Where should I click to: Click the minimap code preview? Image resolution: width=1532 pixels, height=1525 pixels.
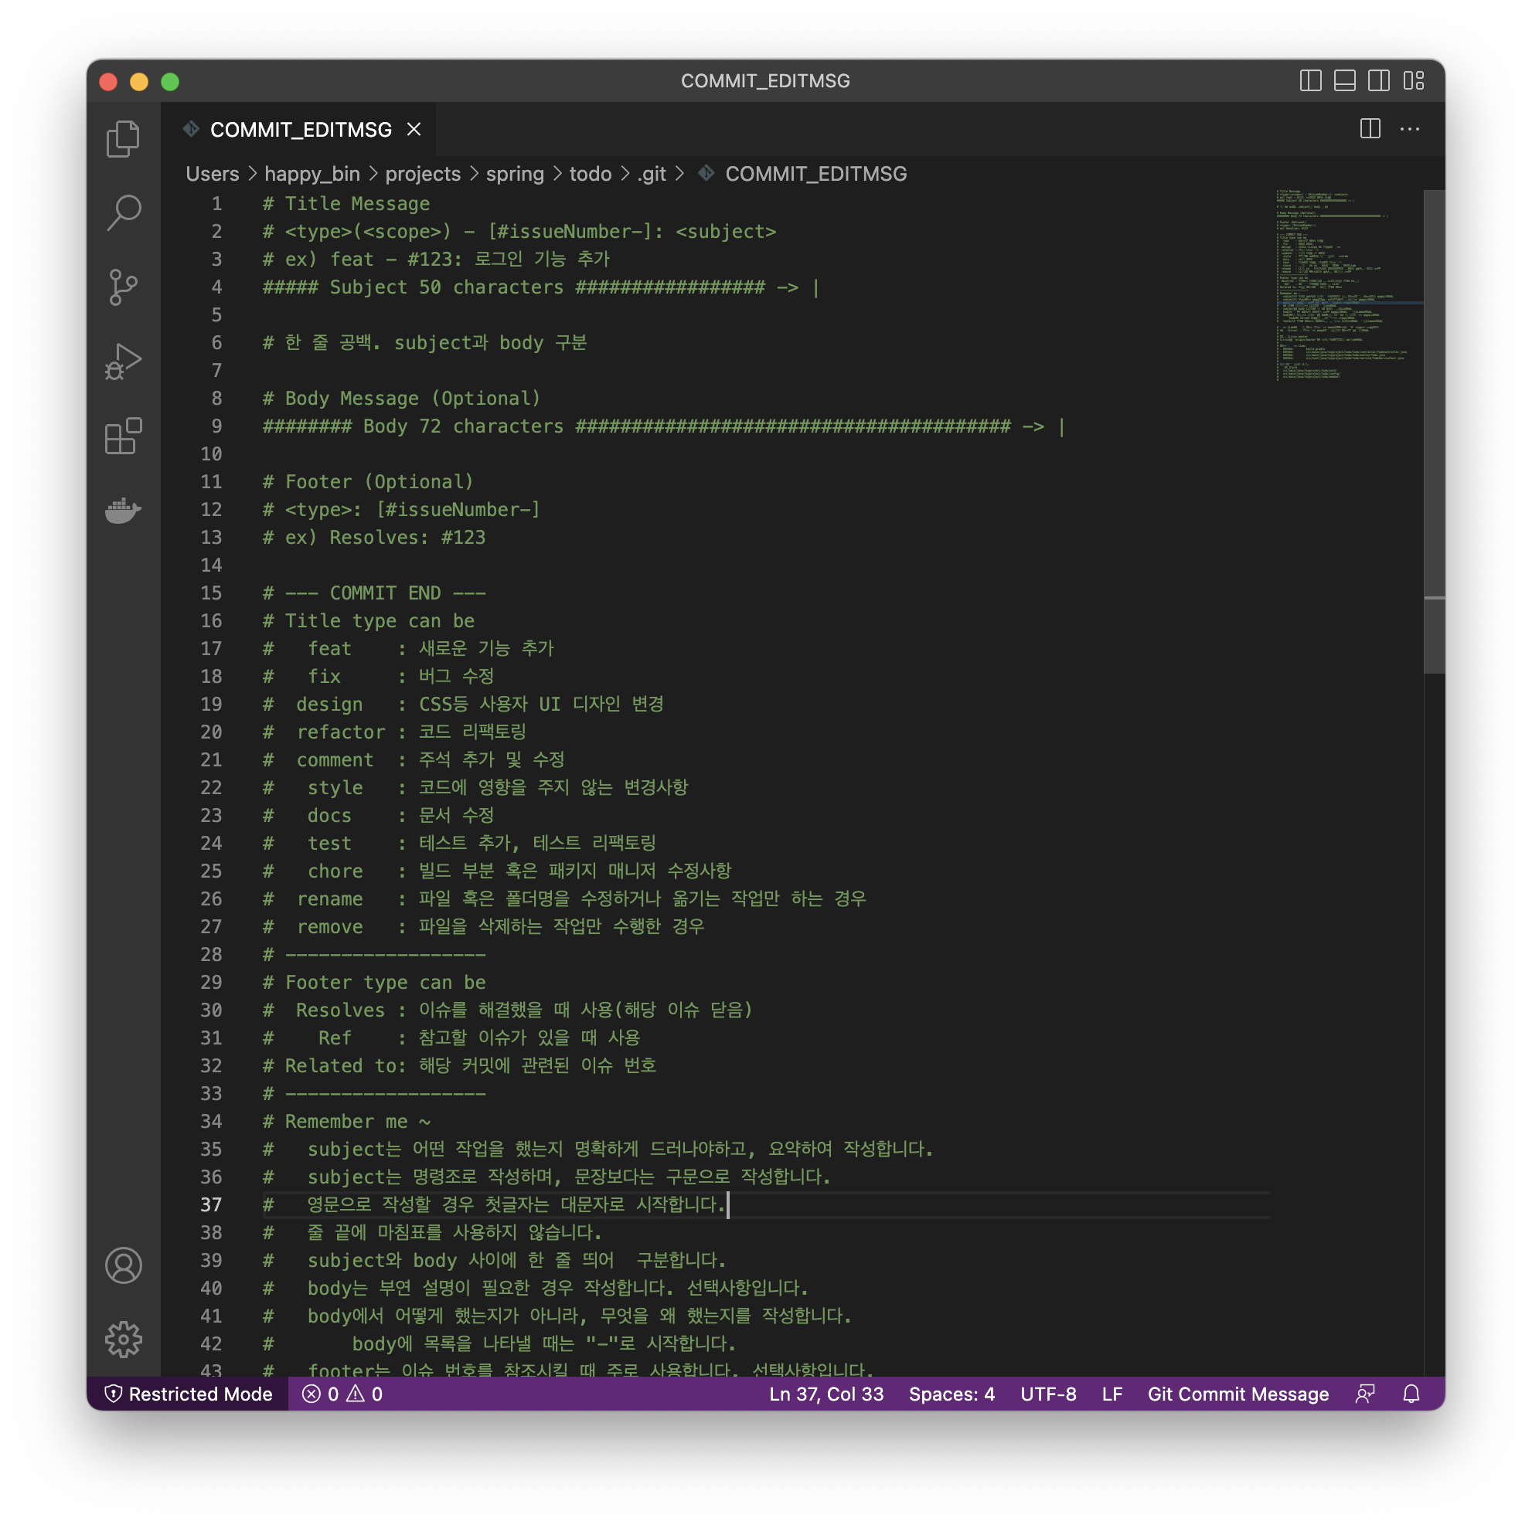[1340, 285]
